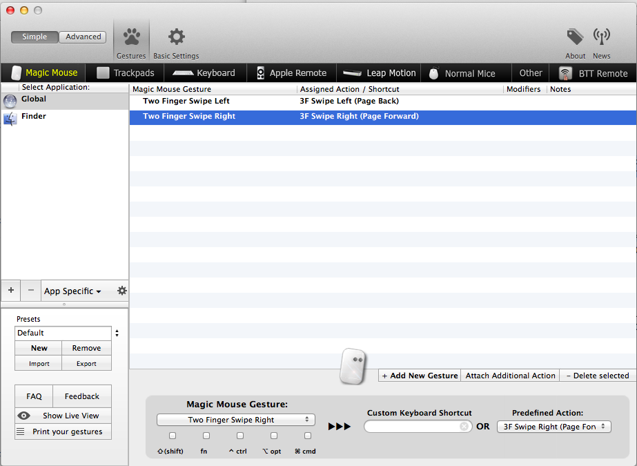Click the Assigned Action / Shortcut column header
Screen dimensions: 637x466
(400, 89)
